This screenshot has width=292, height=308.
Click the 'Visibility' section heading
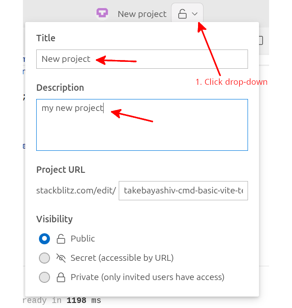(x=55, y=219)
